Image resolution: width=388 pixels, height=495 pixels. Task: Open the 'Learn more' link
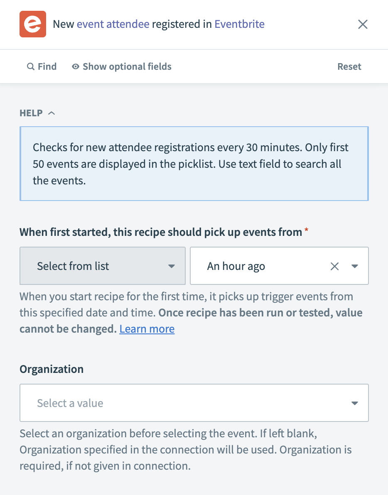[147, 328]
